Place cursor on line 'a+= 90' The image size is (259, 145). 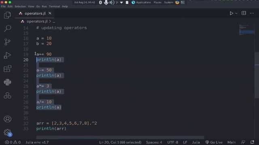coord(44,54)
